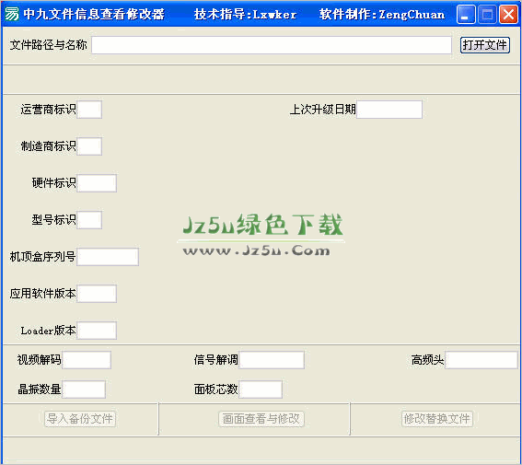Viewport: 522px width, 465px height.
Task: Click the 制造商标识 input box
Action: 89,146
